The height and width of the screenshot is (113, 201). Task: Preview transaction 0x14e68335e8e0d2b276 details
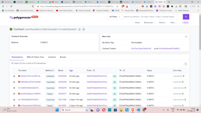[14, 88]
